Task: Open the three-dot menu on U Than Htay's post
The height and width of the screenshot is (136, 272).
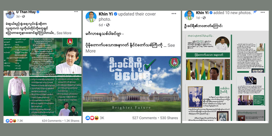Action: 76,11
